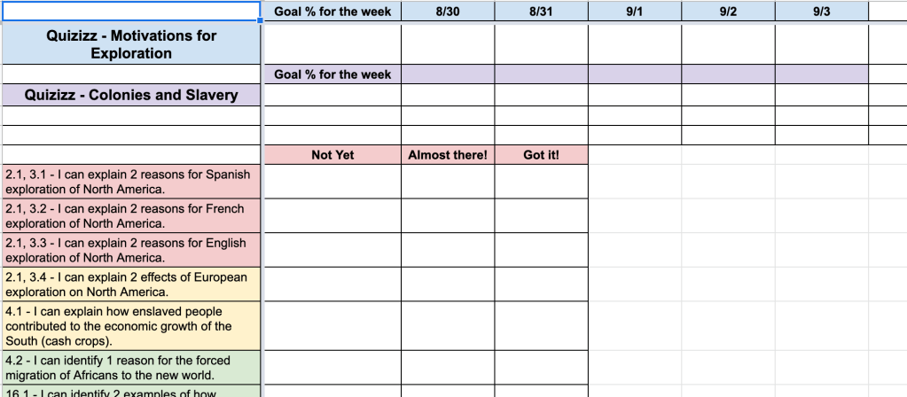
Task: Click the Not Yet cell for Spanish exploration
Action: click(x=332, y=182)
